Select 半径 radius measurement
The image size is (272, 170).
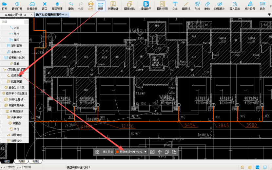pos(14,129)
